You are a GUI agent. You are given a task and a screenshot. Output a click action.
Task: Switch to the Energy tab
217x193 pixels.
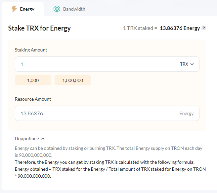(23, 9)
